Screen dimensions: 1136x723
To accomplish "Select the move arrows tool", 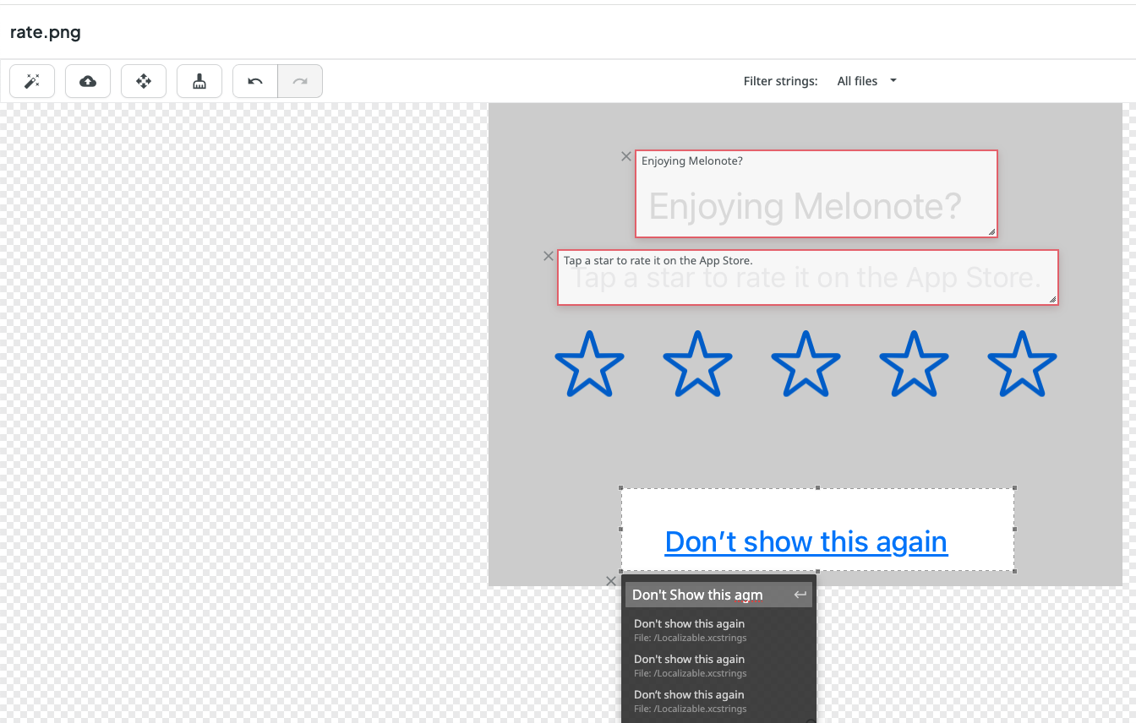I will coord(144,81).
